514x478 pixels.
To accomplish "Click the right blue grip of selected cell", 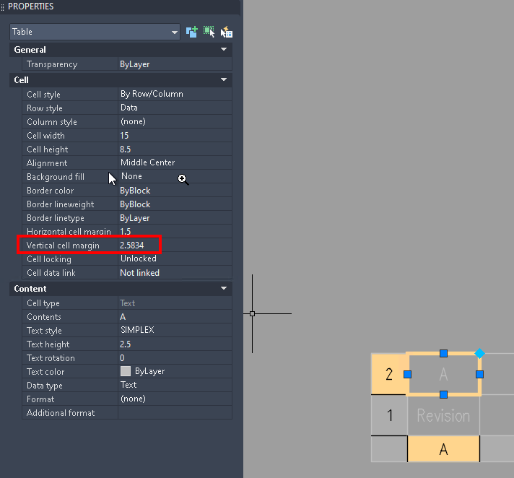I will click(x=479, y=375).
